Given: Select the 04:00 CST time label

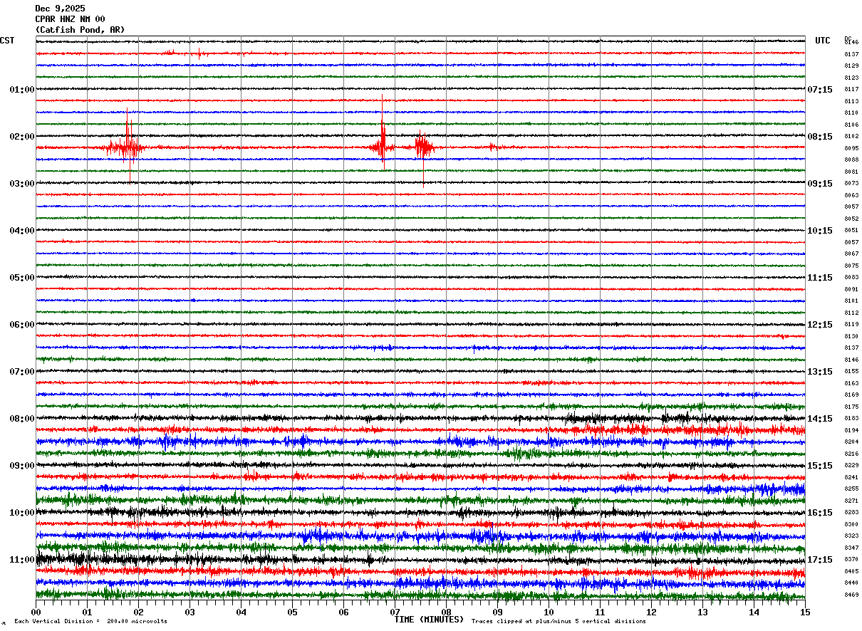Looking at the screenshot, I should coord(22,231).
